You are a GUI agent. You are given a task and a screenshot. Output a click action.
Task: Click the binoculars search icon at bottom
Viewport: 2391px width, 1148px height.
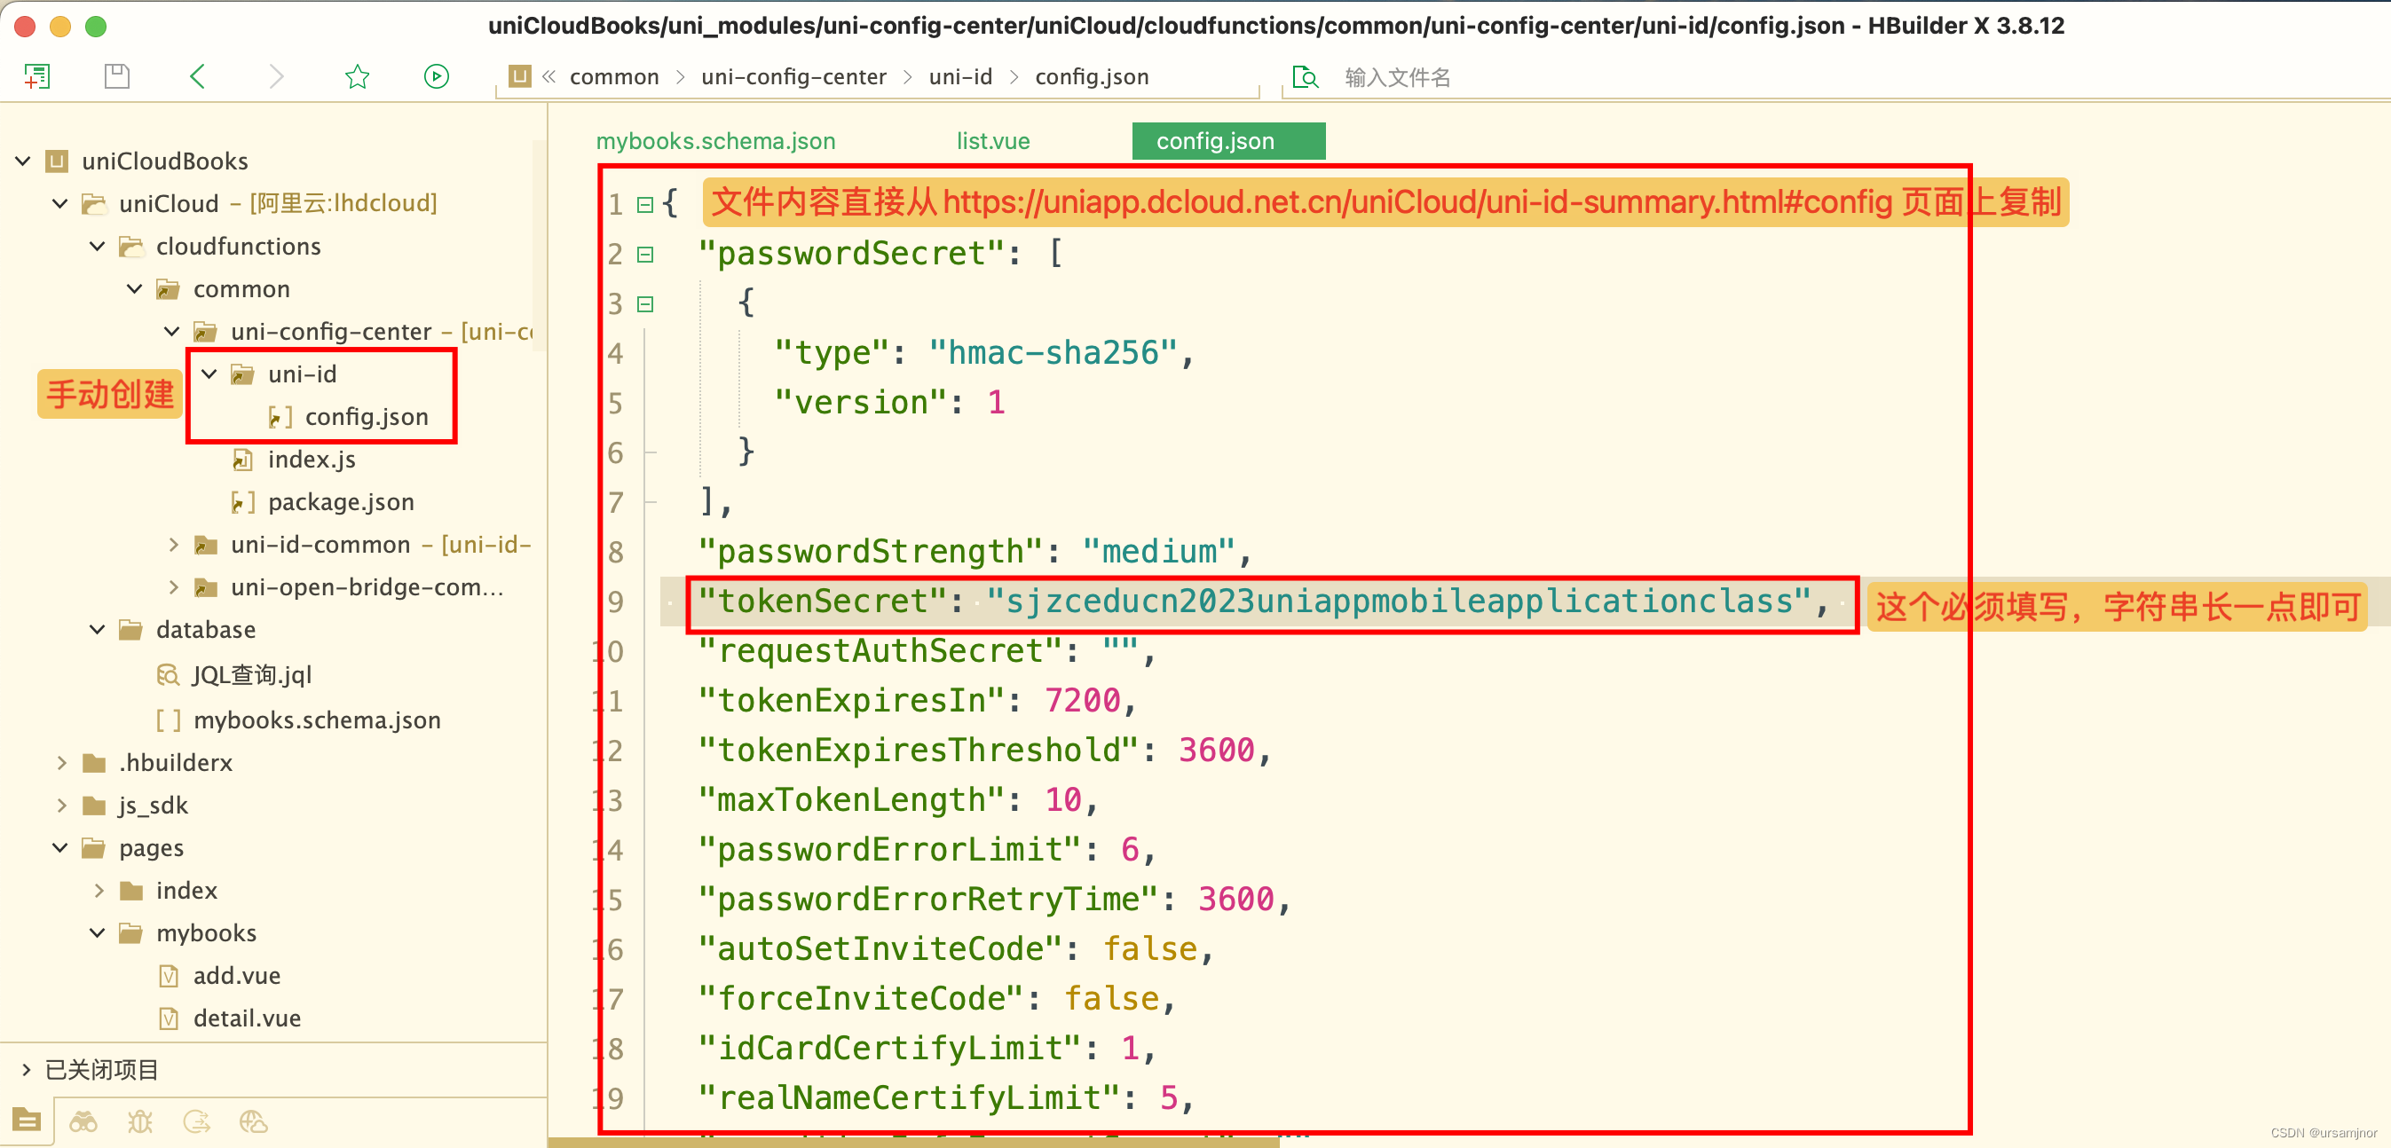pos(83,1122)
